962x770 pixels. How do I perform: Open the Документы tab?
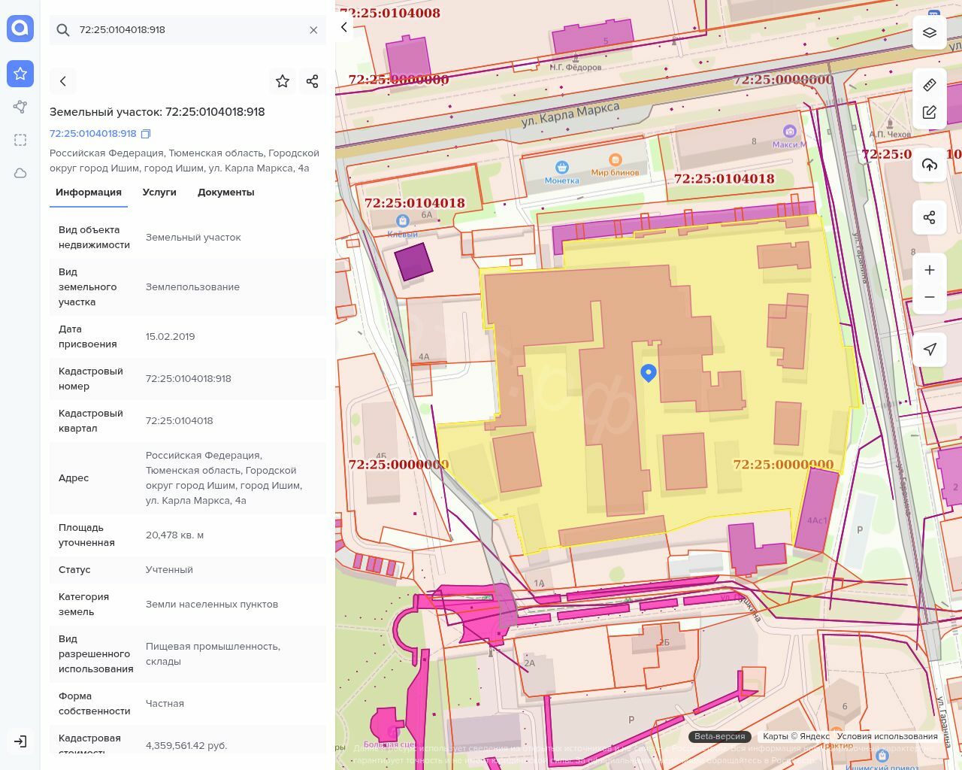pos(225,192)
